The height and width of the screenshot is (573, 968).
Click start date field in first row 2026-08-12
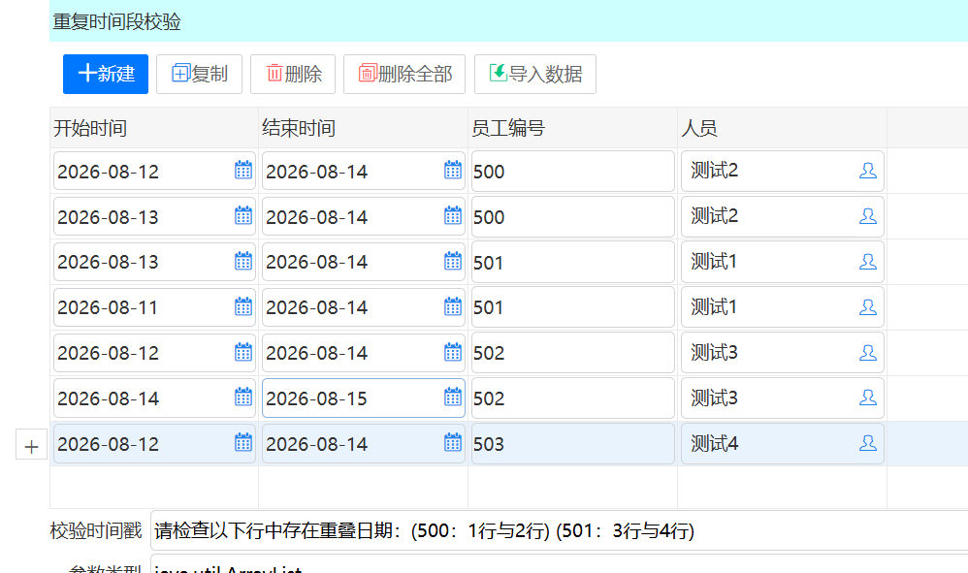pos(154,171)
